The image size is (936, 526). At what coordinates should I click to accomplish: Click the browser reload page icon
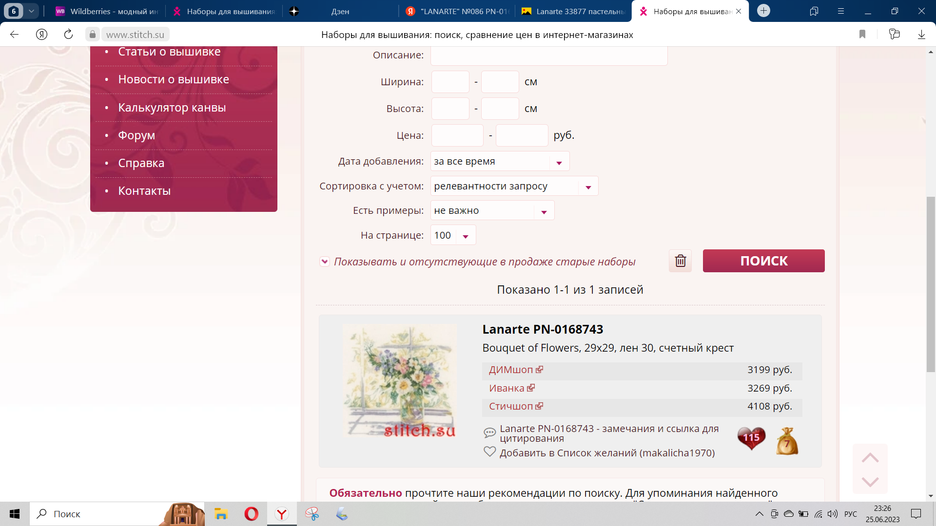(68, 35)
